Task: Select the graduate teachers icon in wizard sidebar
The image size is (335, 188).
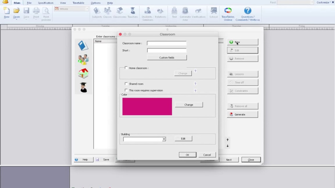Action: coord(83,87)
